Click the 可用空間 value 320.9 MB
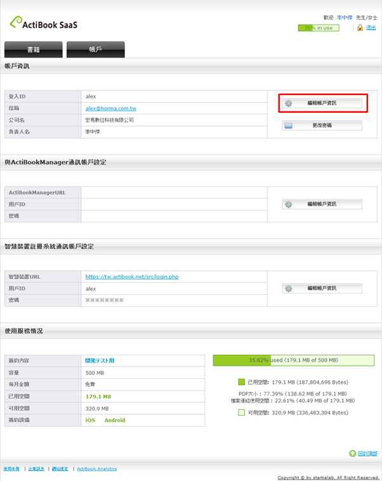This screenshot has width=382, height=481. pyautogui.click(x=97, y=409)
